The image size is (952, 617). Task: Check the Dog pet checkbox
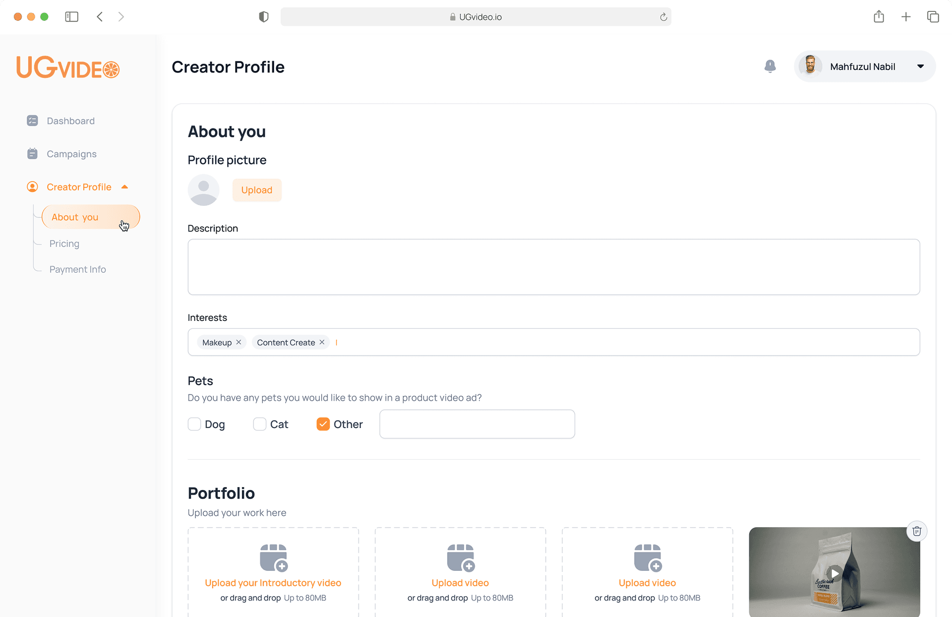point(194,424)
